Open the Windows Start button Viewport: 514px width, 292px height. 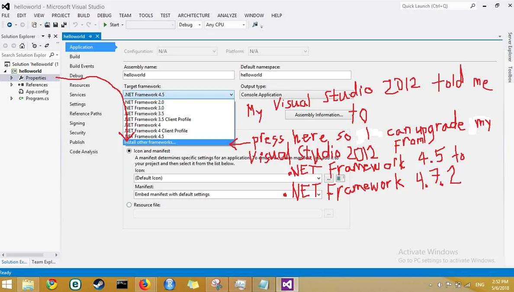click(7, 284)
